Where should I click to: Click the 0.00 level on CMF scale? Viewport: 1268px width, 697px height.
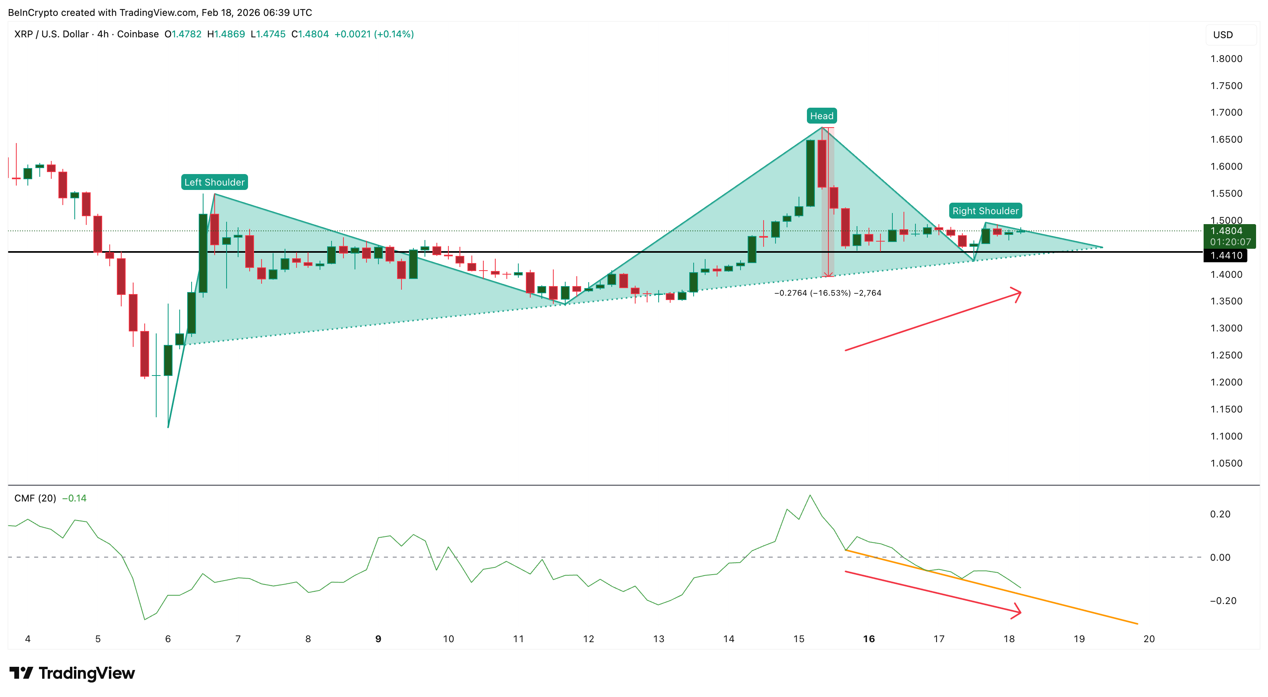click(x=1220, y=557)
